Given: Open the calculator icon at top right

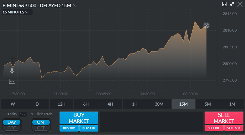Looking at the screenshot, I should [x=225, y=4].
